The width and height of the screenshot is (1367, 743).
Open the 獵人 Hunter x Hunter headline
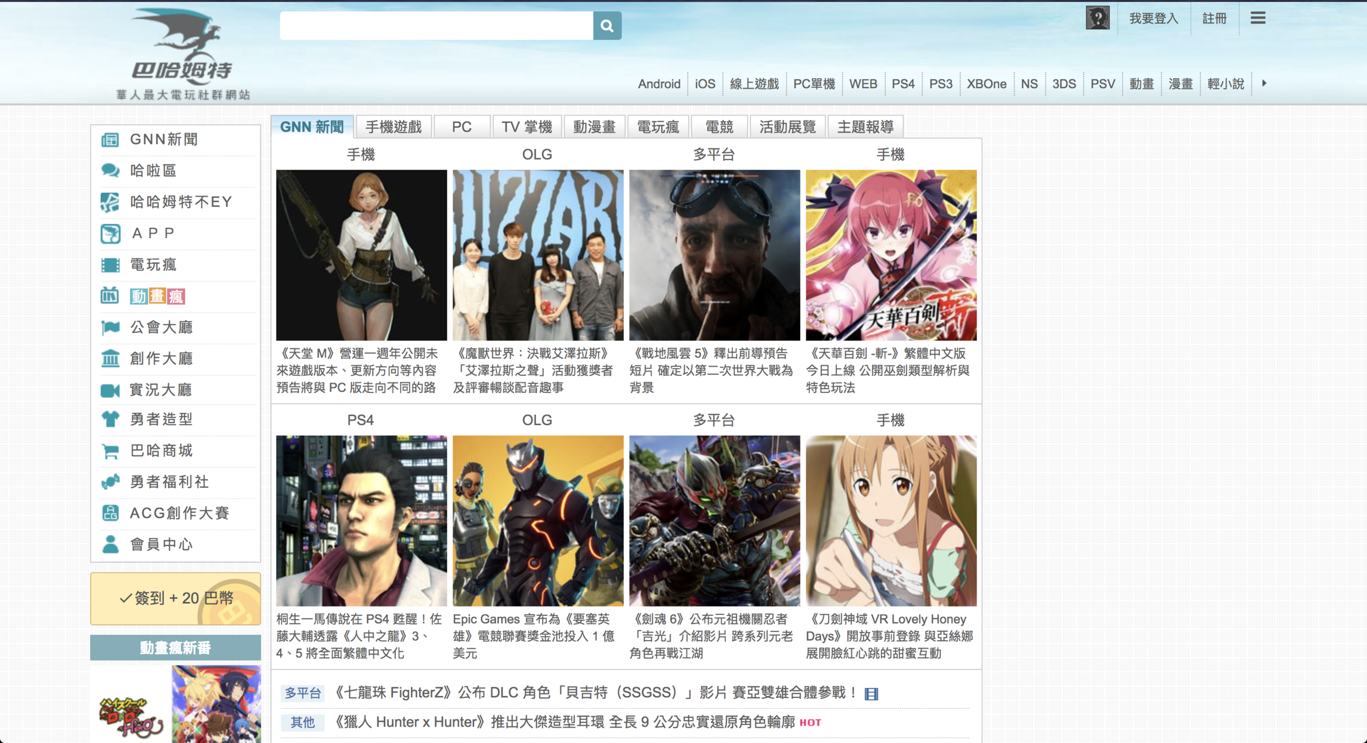[x=564, y=722]
